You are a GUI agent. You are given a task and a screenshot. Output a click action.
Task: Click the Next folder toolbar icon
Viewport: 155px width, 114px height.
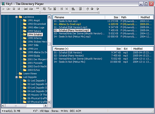pos(31,9)
